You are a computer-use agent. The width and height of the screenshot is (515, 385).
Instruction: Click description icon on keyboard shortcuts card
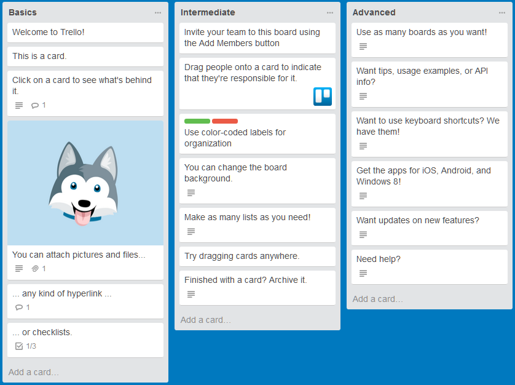tap(363, 146)
